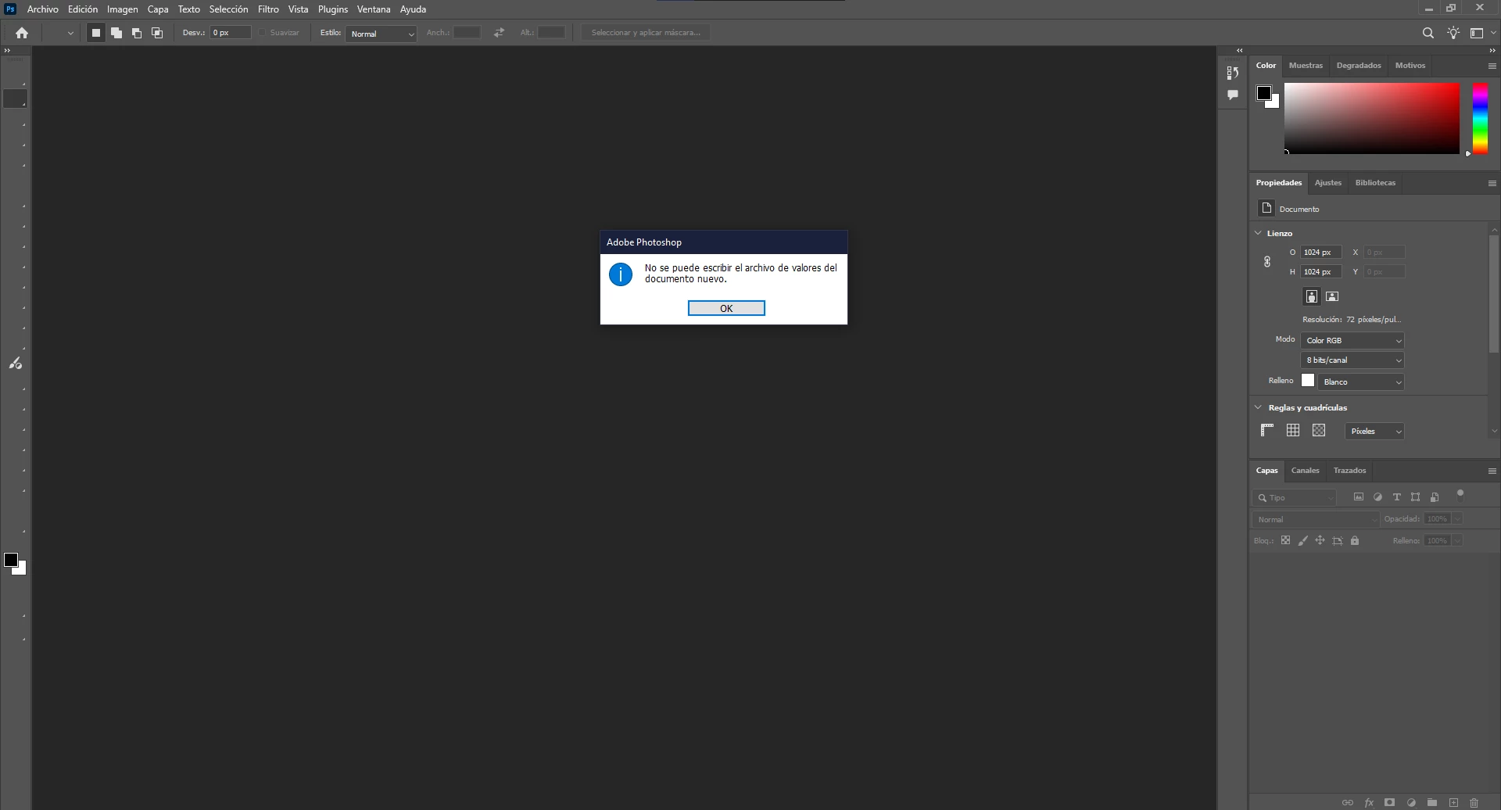Click the hue spectrum slider
This screenshot has width=1501, height=810.
coord(1480,118)
